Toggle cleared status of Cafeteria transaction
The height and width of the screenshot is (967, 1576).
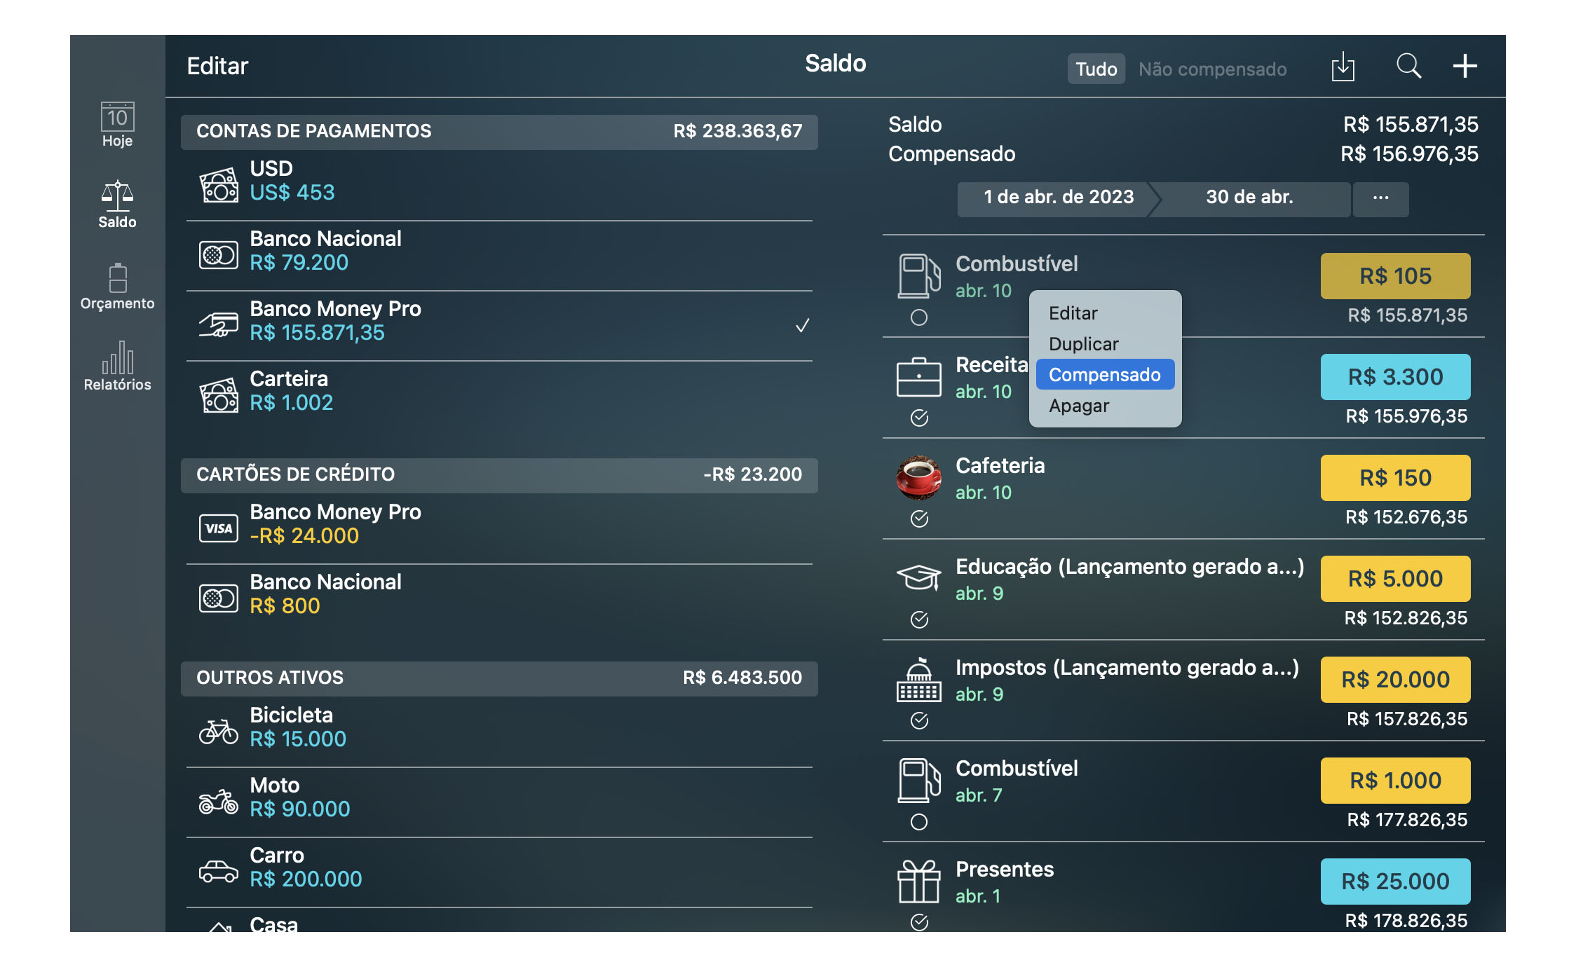919,519
